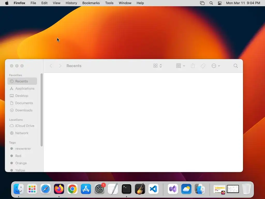Go forward with Finder forward arrow
The height and width of the screenshot is (199, 265).
[60, 66]
